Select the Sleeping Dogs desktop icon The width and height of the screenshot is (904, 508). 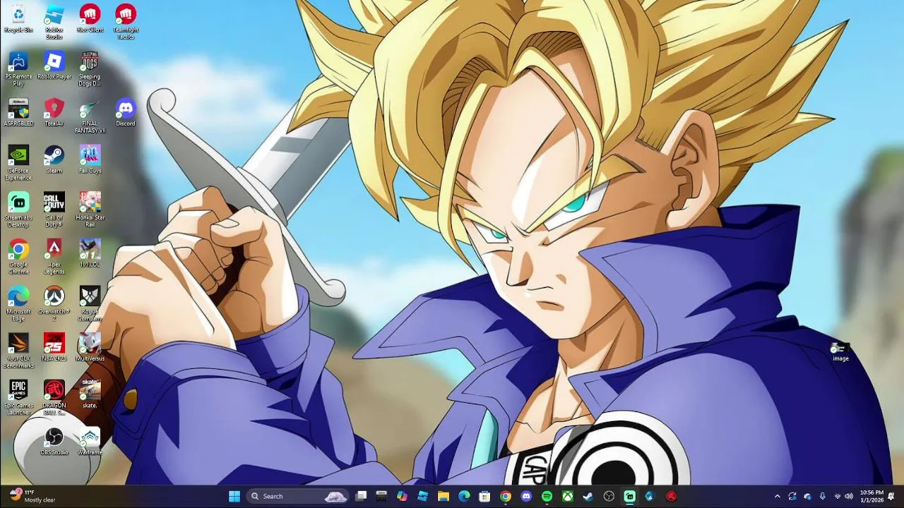(90, 68)
